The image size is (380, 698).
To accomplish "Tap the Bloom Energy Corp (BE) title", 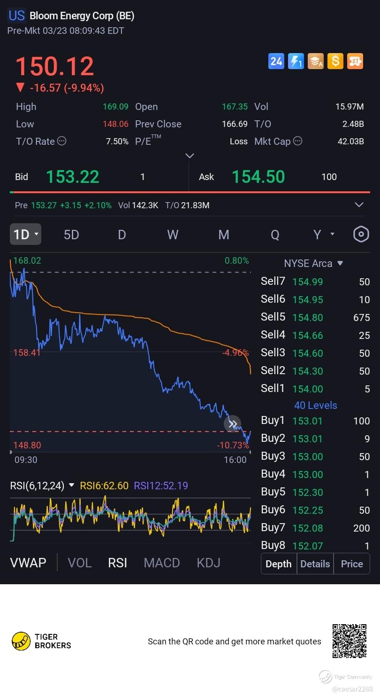I will 82,16.
